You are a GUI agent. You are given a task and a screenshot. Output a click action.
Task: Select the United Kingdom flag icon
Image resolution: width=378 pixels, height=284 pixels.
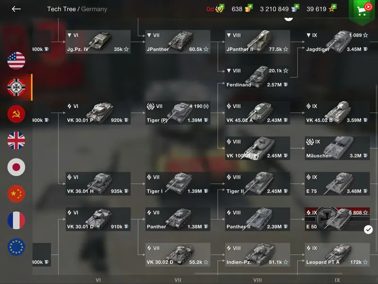[16, 140]
